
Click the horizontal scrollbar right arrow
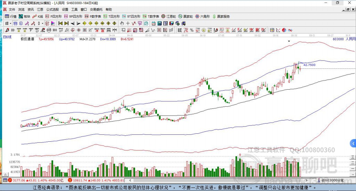coord(306,180)
